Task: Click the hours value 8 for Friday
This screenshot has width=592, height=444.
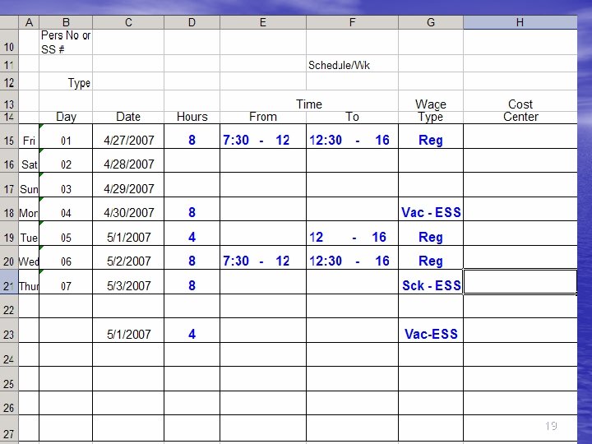Action: click(192, 136)
